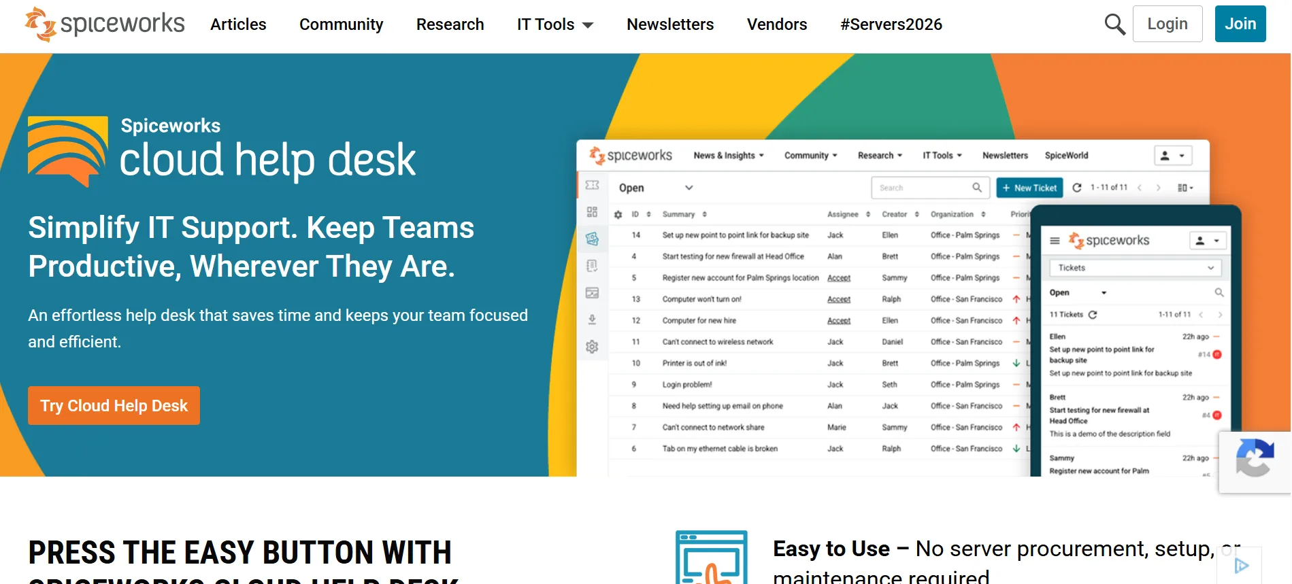Open ticket 'Tab on my ethernet cable is broken'

point(720,449)
